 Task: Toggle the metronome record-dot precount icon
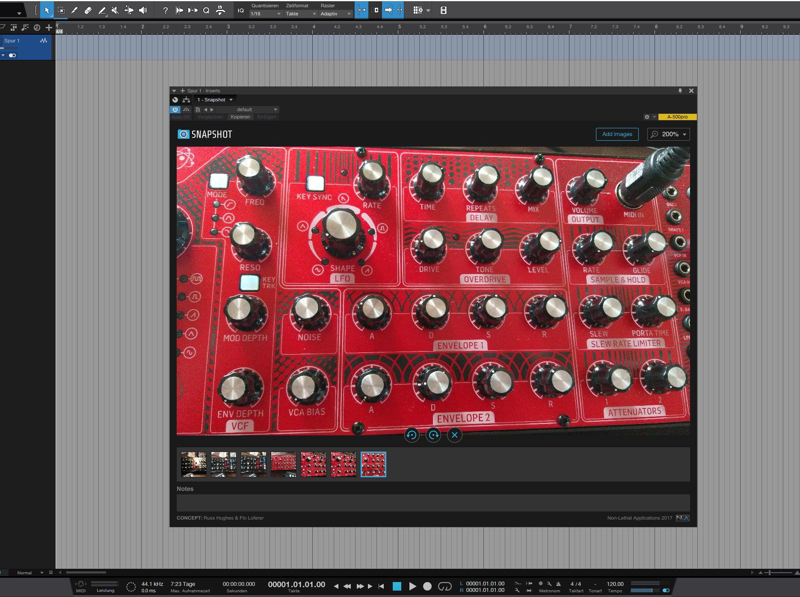point(540,583)
